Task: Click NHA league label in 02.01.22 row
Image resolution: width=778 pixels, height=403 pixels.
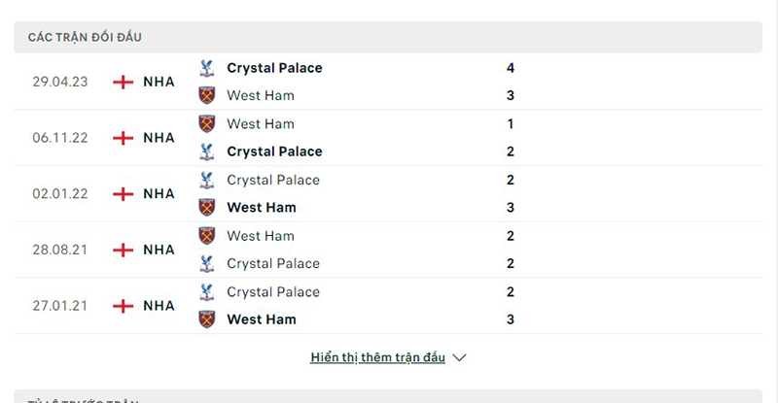Action: click(x=159, y=194)
